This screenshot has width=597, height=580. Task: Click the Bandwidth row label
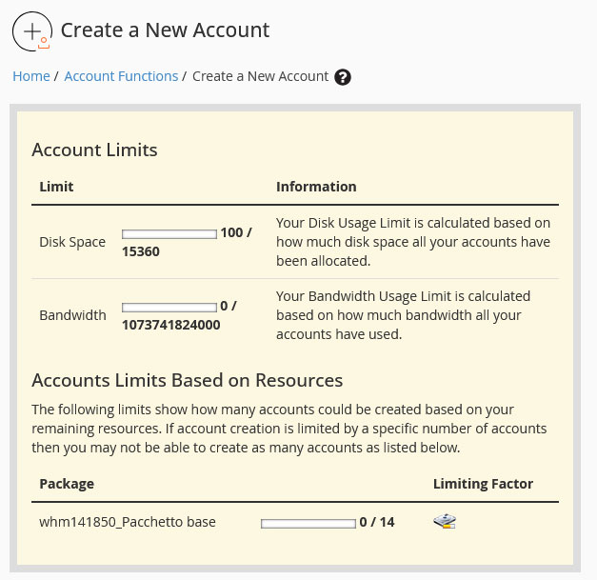72,315
